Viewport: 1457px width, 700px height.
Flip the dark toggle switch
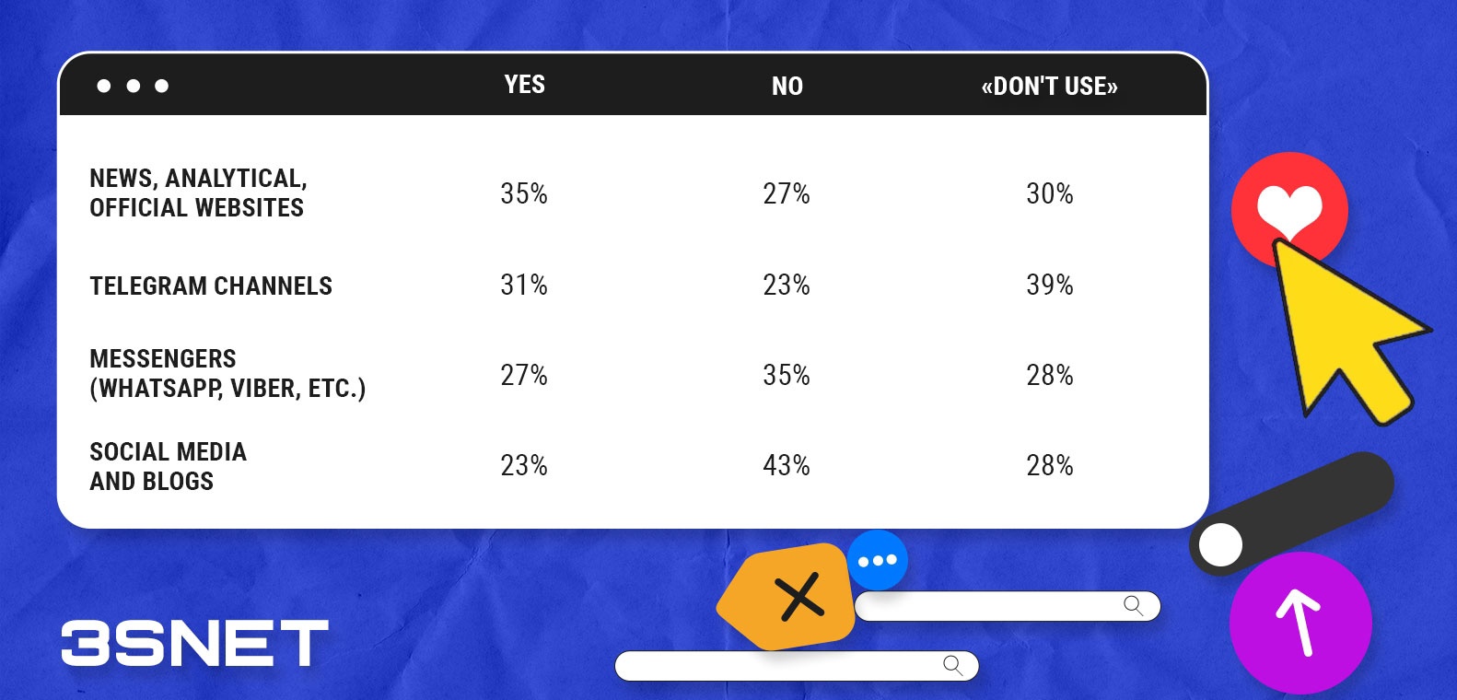(1289, 514)
